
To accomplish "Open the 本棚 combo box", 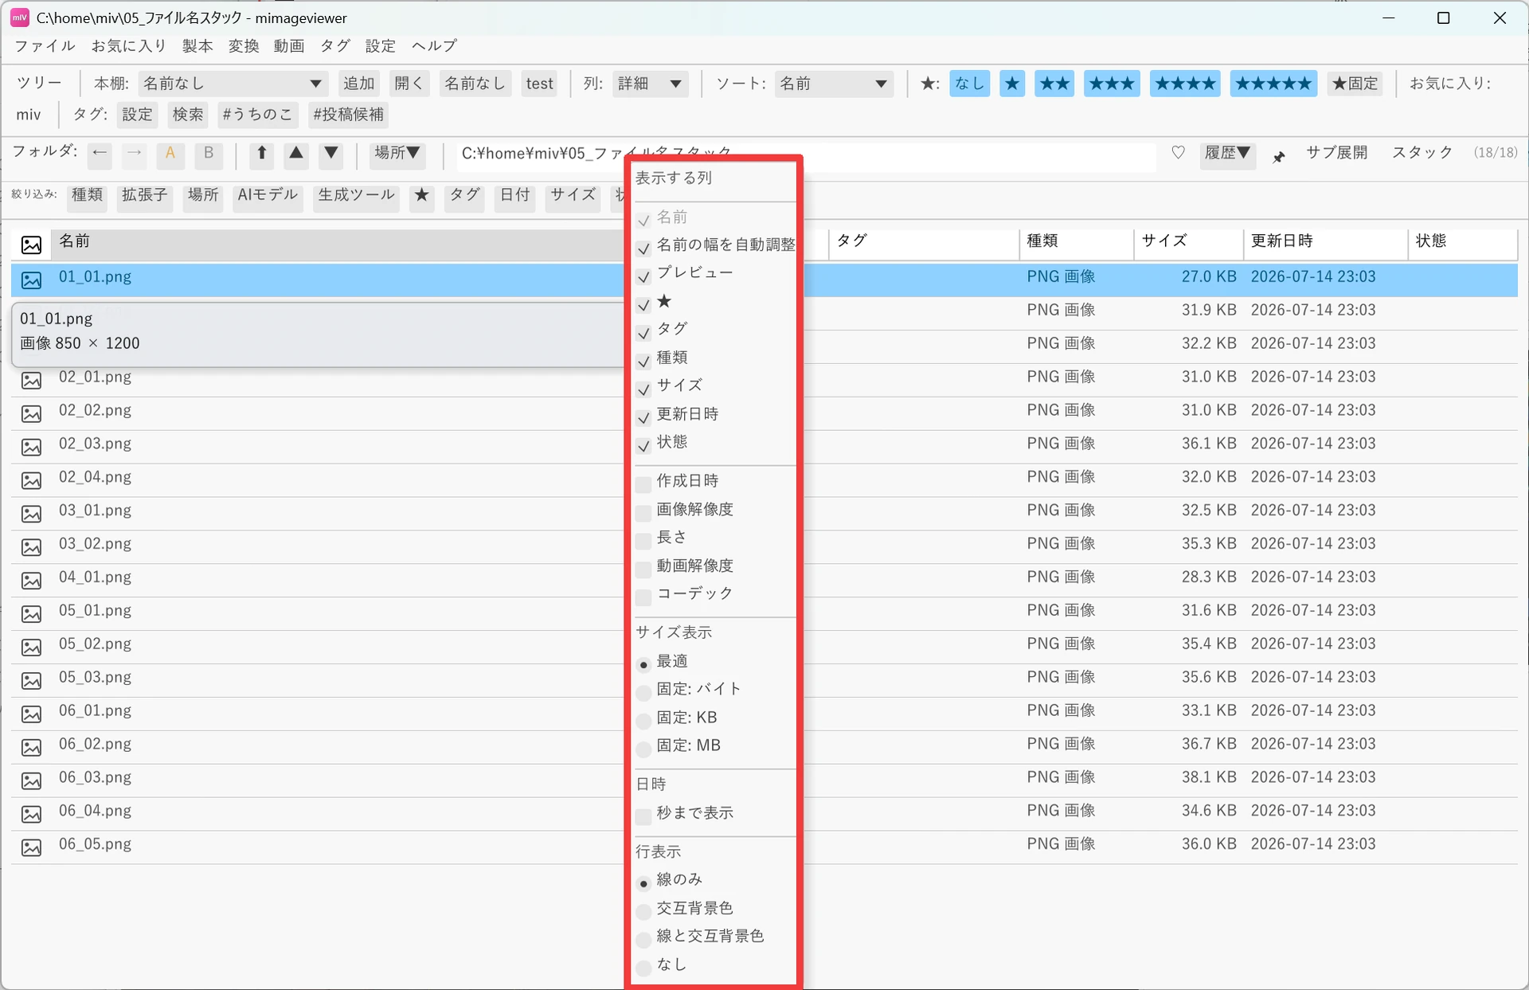I will 232,84.
